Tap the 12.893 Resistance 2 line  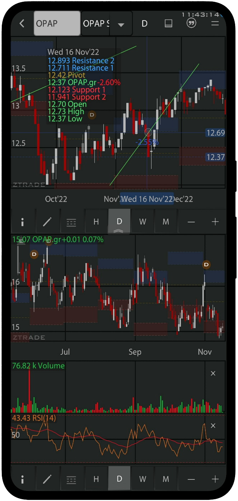[81, 61]
